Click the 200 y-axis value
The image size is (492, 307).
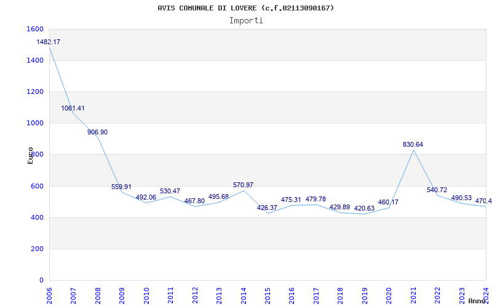[38, 249]
